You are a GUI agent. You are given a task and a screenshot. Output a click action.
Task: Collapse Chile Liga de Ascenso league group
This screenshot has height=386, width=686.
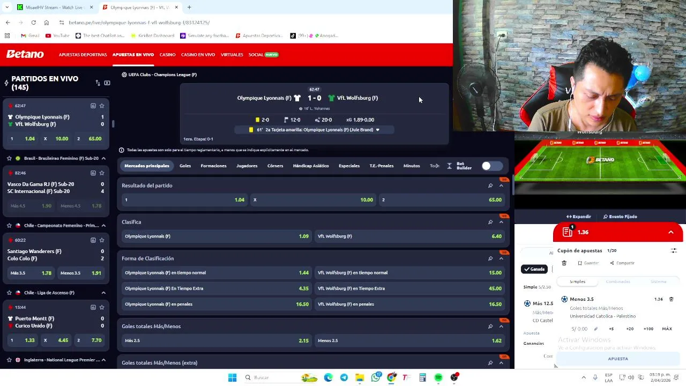103,292
